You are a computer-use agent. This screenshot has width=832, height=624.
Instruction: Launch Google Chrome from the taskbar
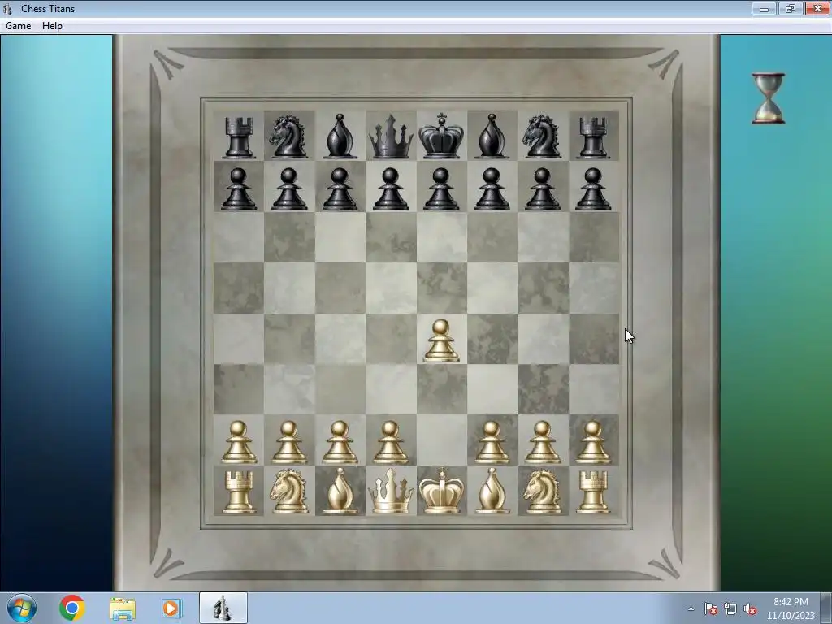[72, 608]
